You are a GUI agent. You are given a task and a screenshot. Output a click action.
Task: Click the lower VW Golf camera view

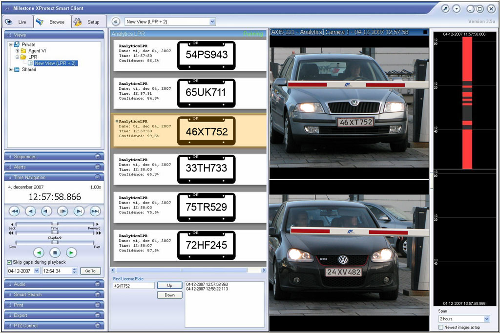pos(349,254)
